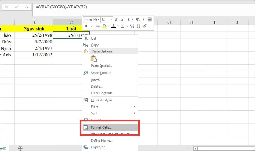
Task: Increase font size with the larger A icon
Action: coord(117,20)
